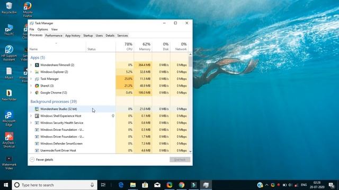Image resolution: width=339 pixels, height=190 pixels.
Task: Click the process list scrollbar down arrow
Action: tap(191, 151)
